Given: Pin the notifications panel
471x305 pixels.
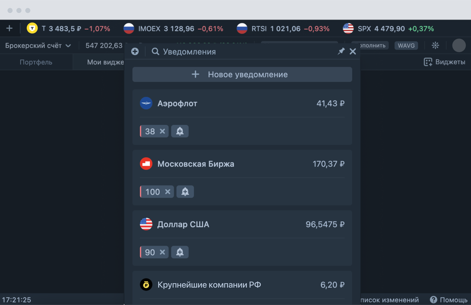Looking at the screenshot, I should point(341,51).
